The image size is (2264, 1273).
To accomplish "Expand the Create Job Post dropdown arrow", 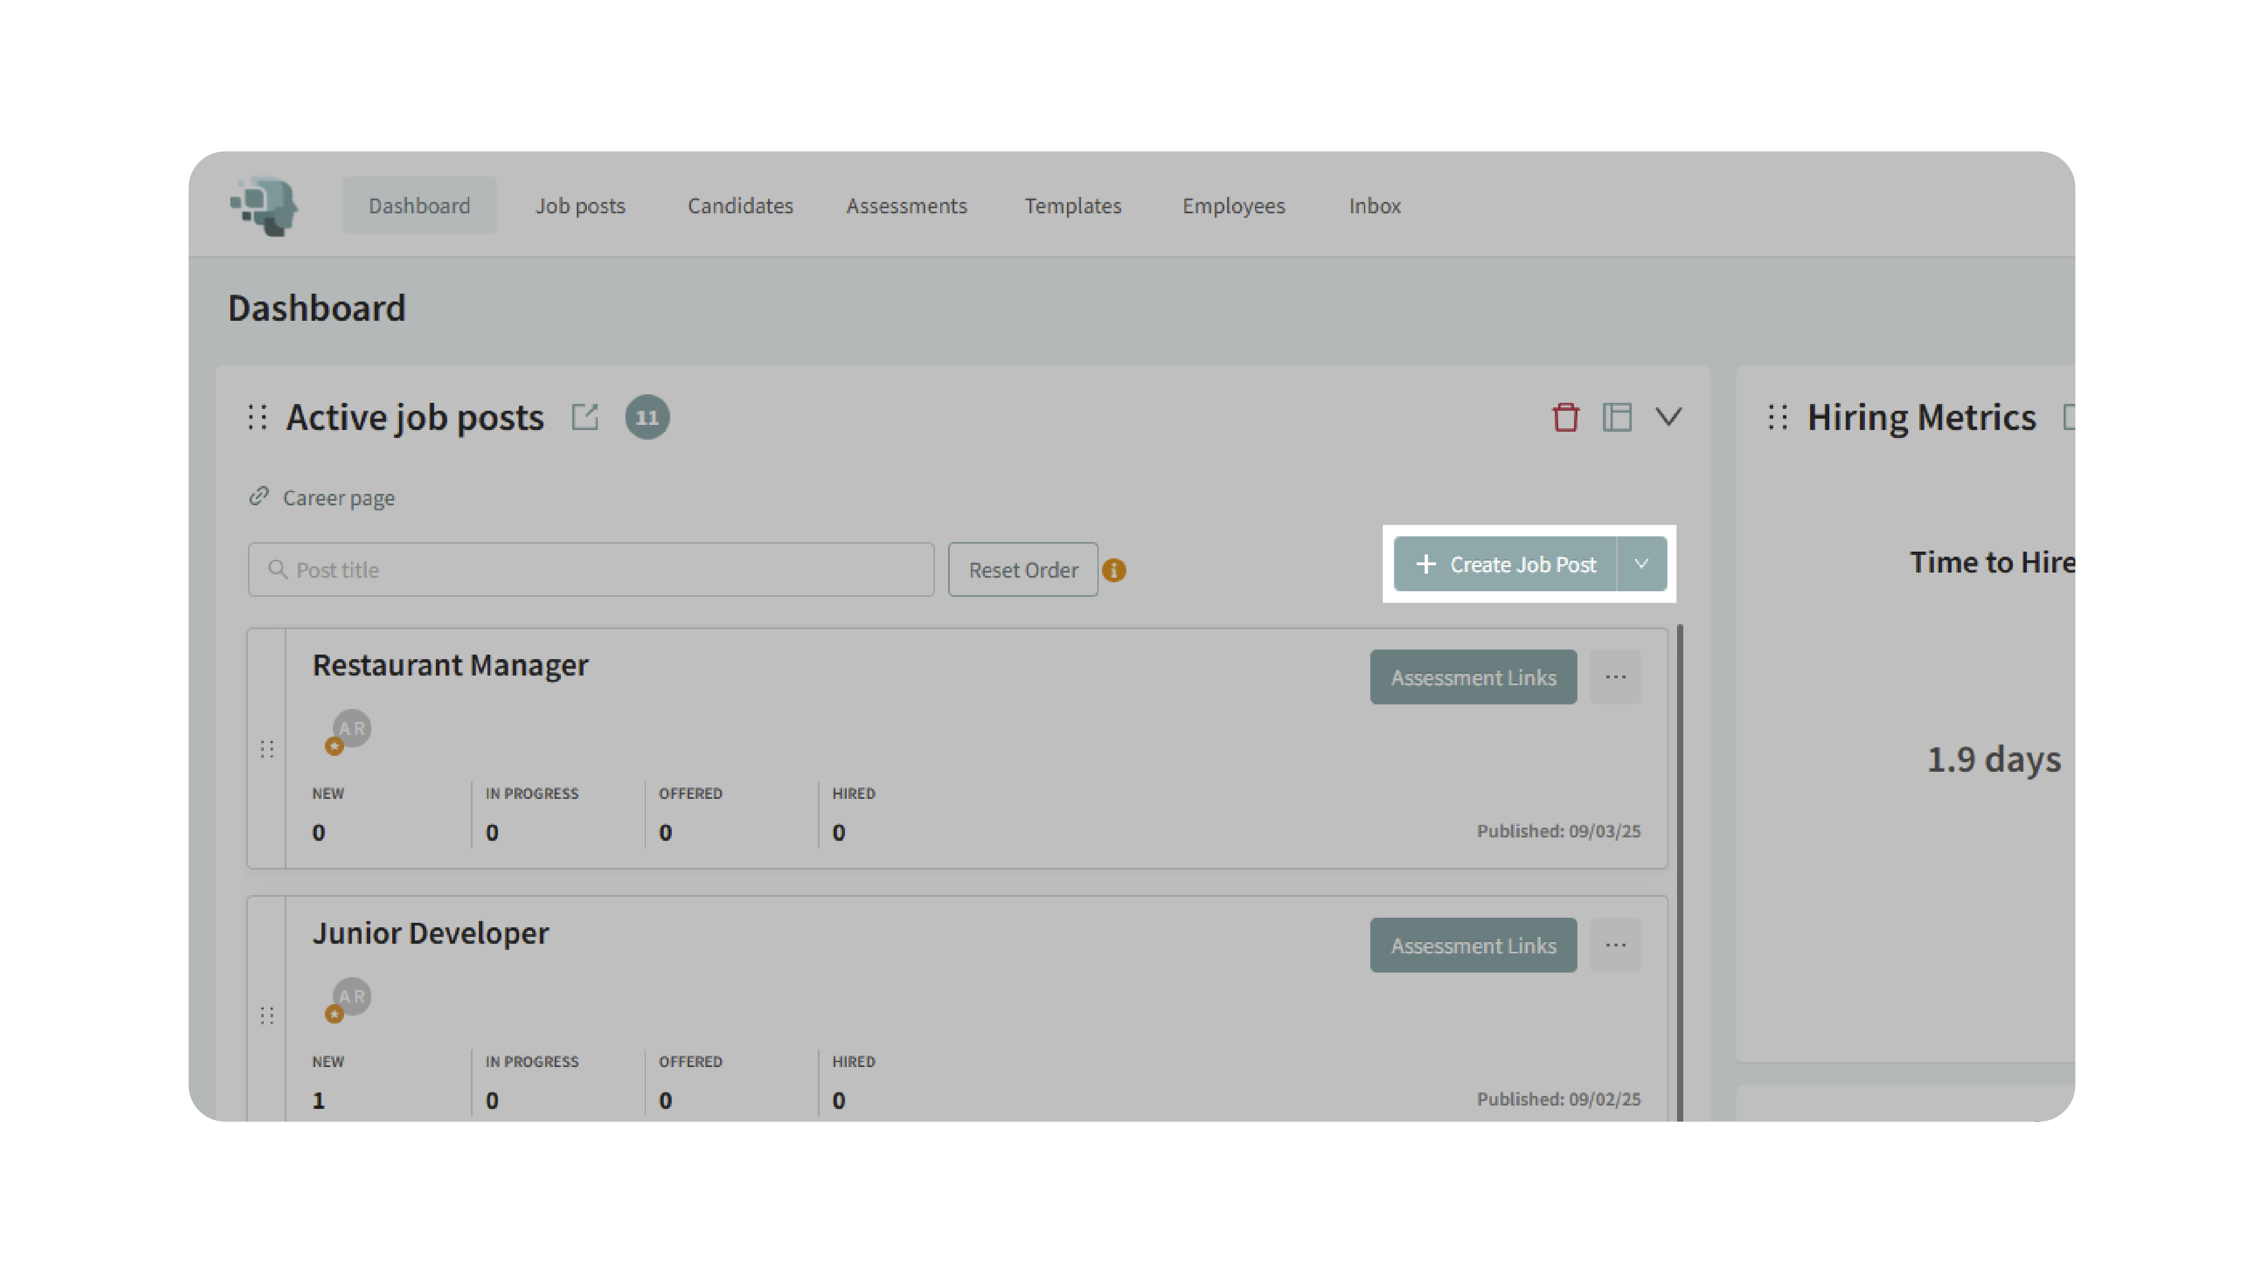I will pos(1641,564).
